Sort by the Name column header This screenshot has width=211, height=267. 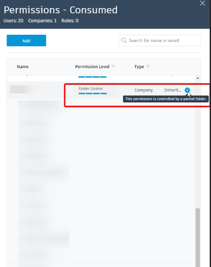[x=23, y=66]
